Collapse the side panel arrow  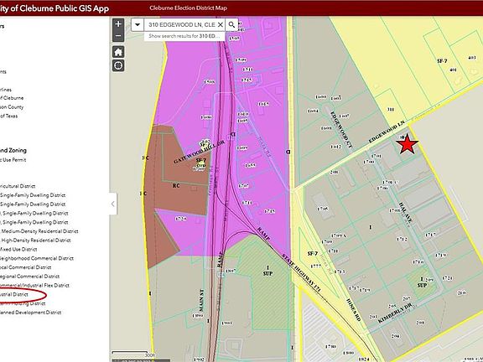pyautogui.click(x=112, y=204)
